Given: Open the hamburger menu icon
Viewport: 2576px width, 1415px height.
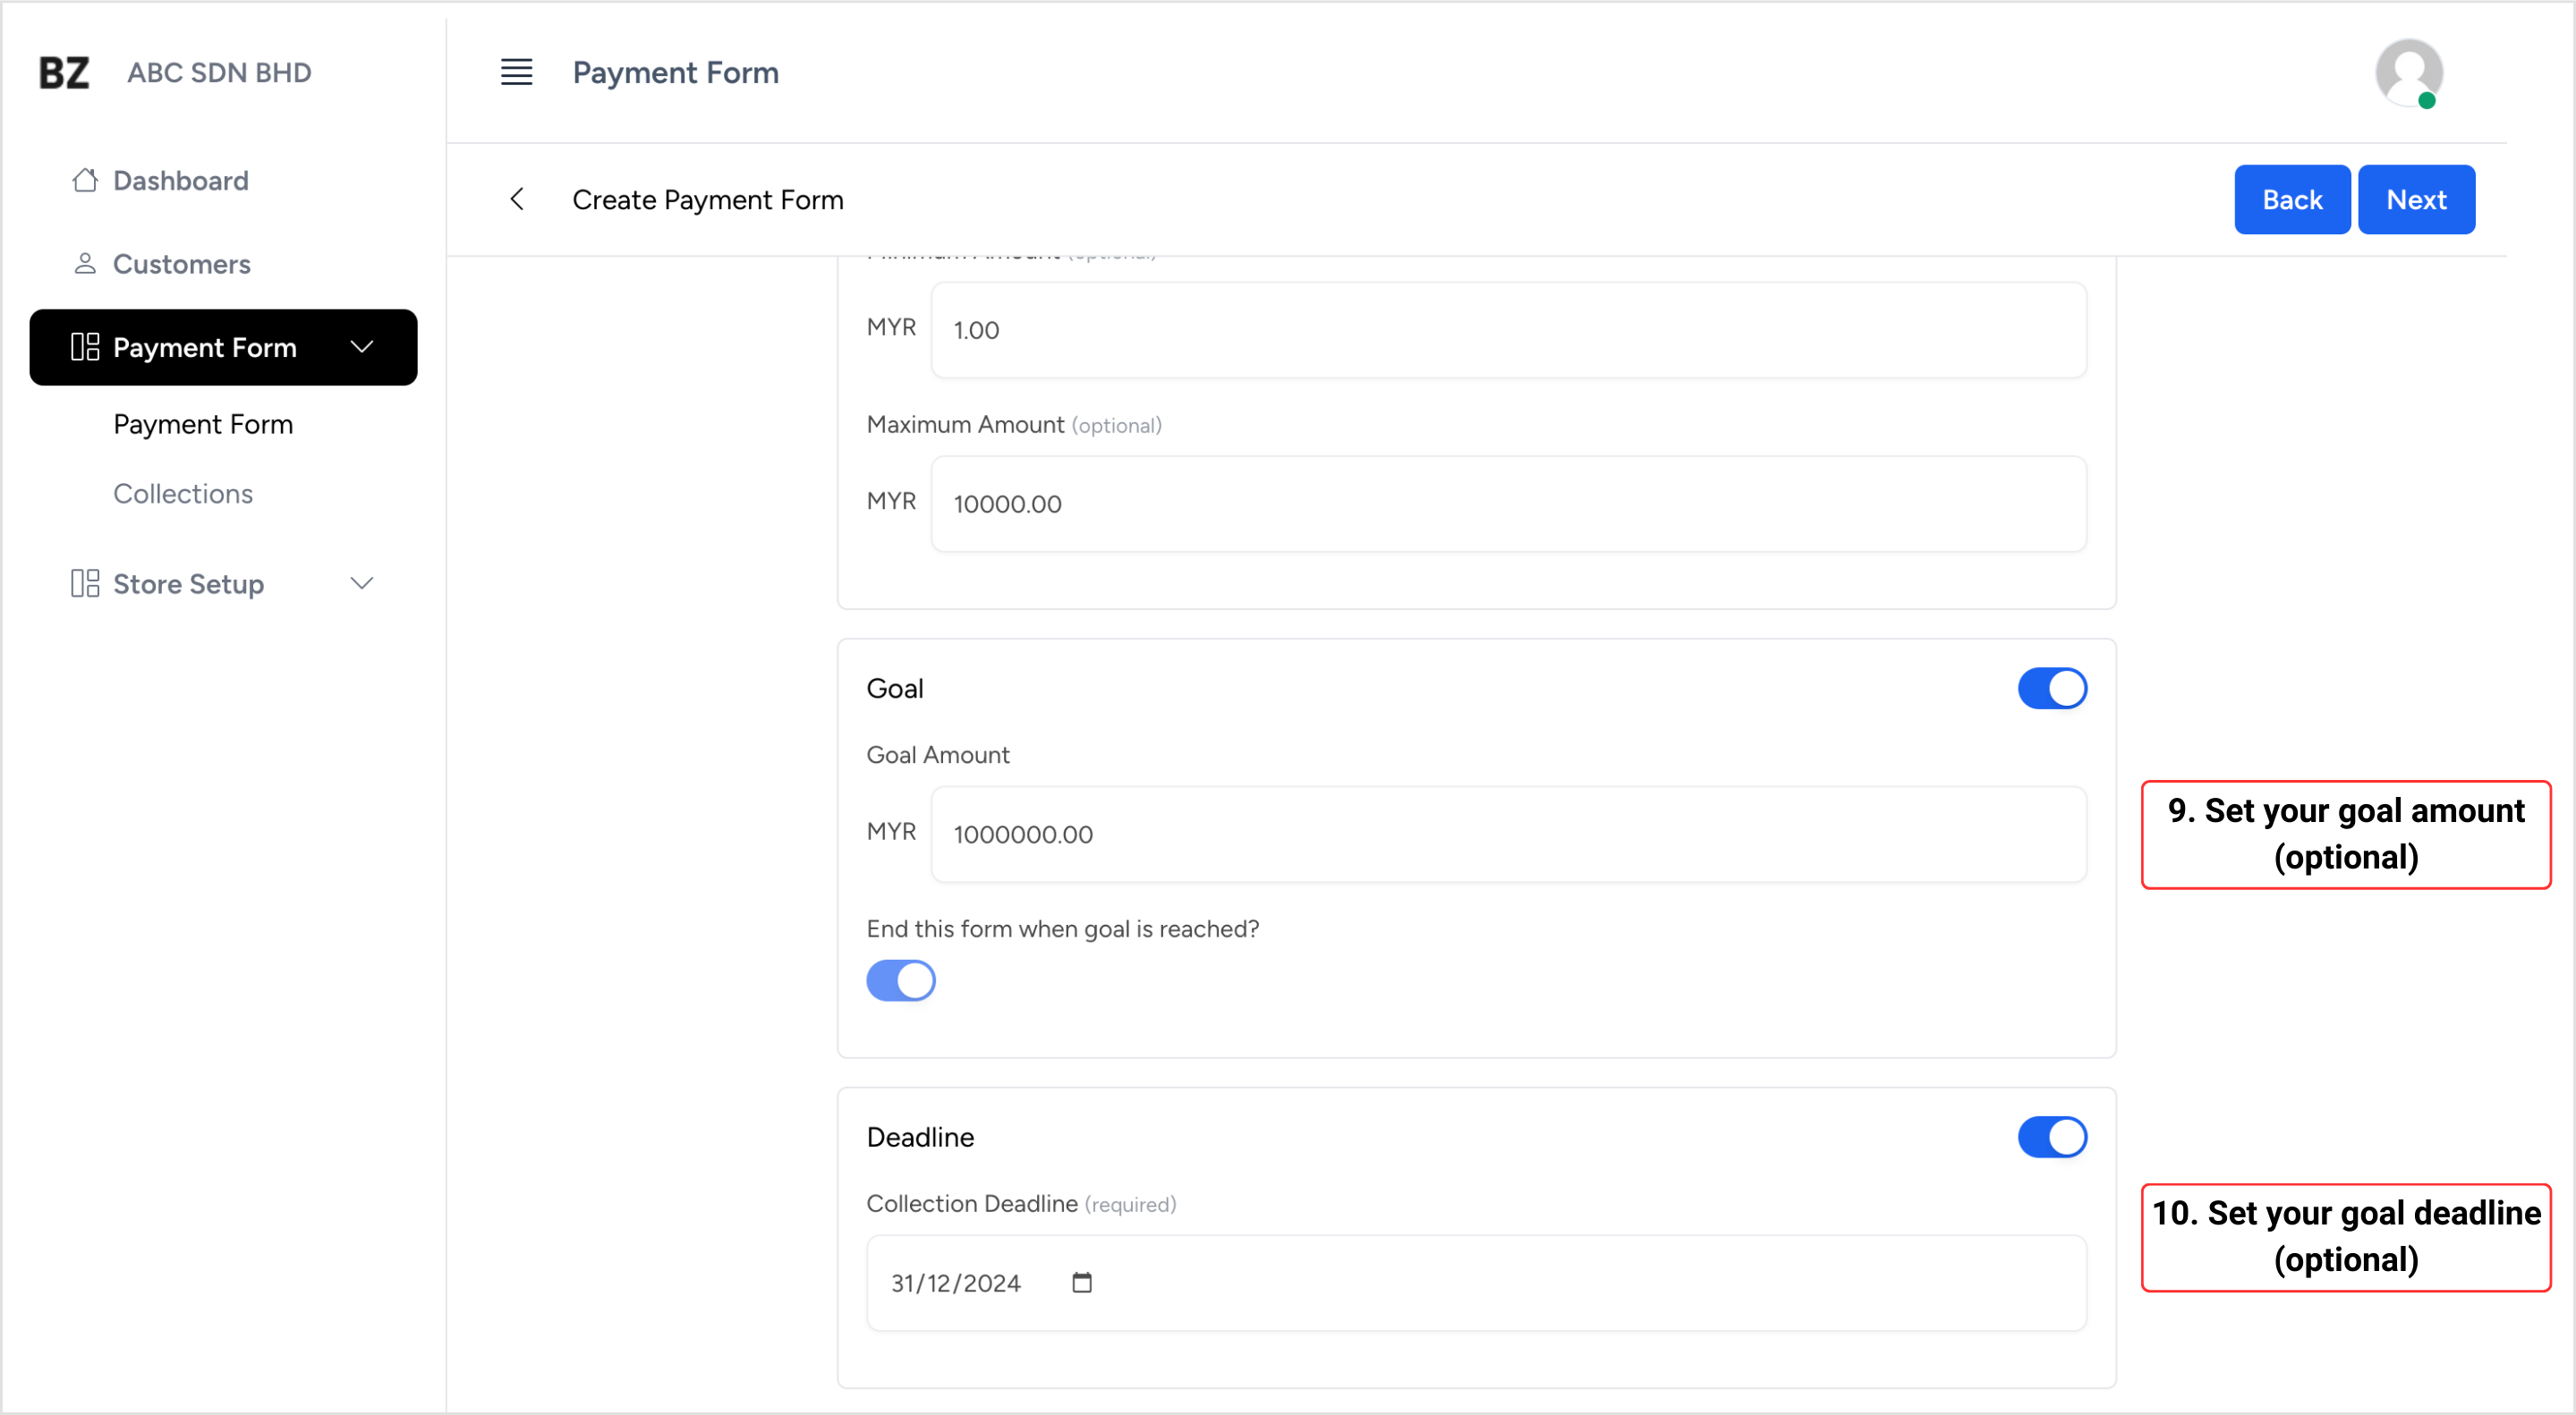Looking at the screenshot, I should click(x=516, y=72).
